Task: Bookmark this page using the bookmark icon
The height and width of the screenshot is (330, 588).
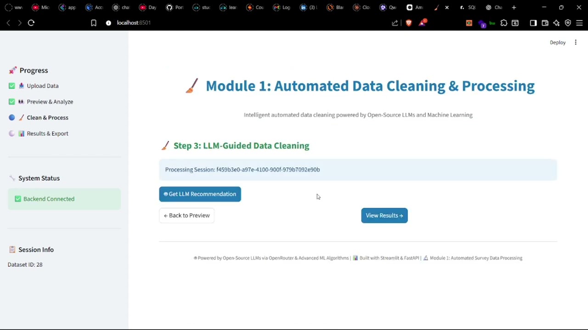Action: (x=94, y=23)
